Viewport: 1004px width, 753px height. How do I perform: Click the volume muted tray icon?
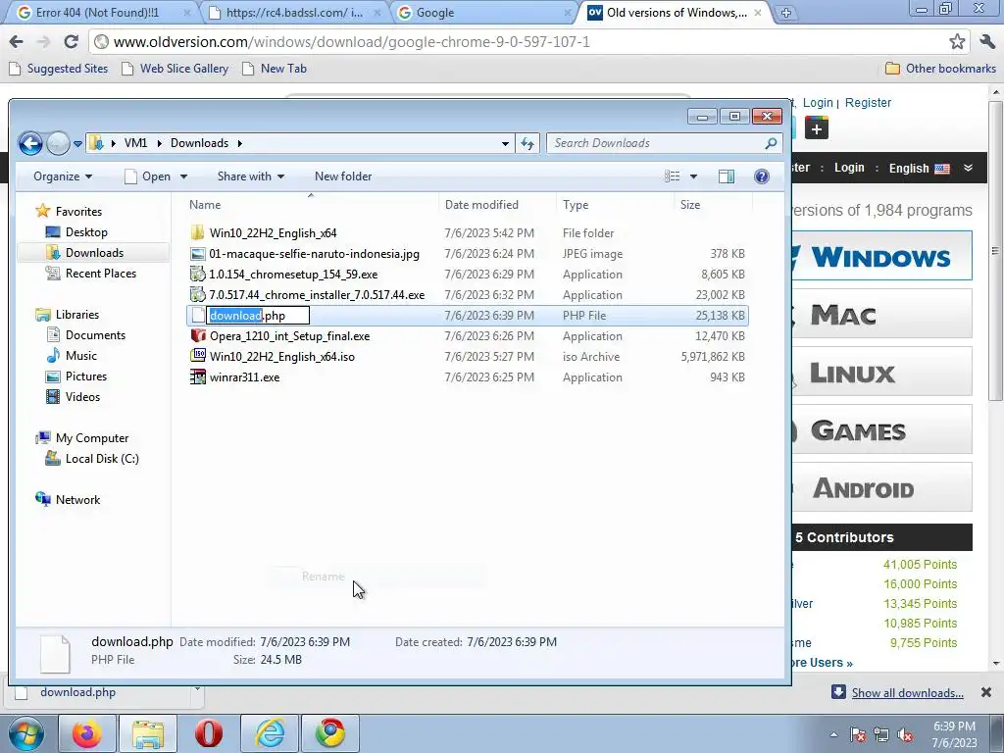point(905,735)
